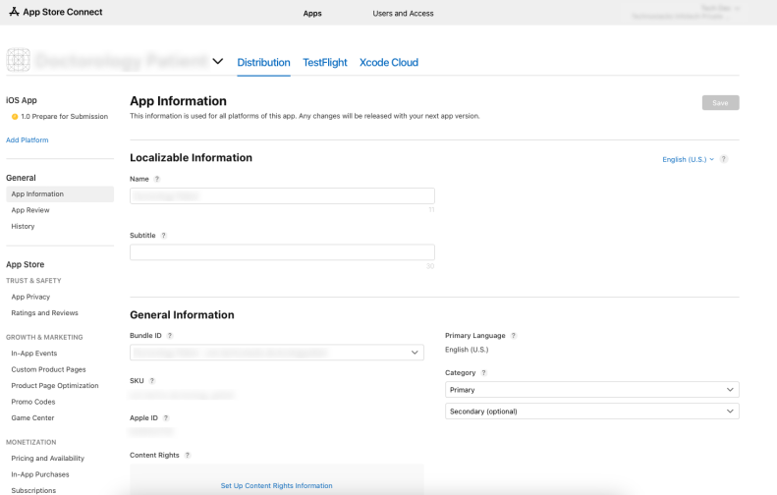777x495 pixels.
Task: Click the 'App Information' page heading
Action: pyautogui.click(x=178, y=101)
